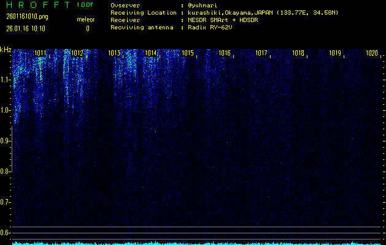
Task: Click the 26.01.16 10:10 timestamp
Action: tap(26, 28)
